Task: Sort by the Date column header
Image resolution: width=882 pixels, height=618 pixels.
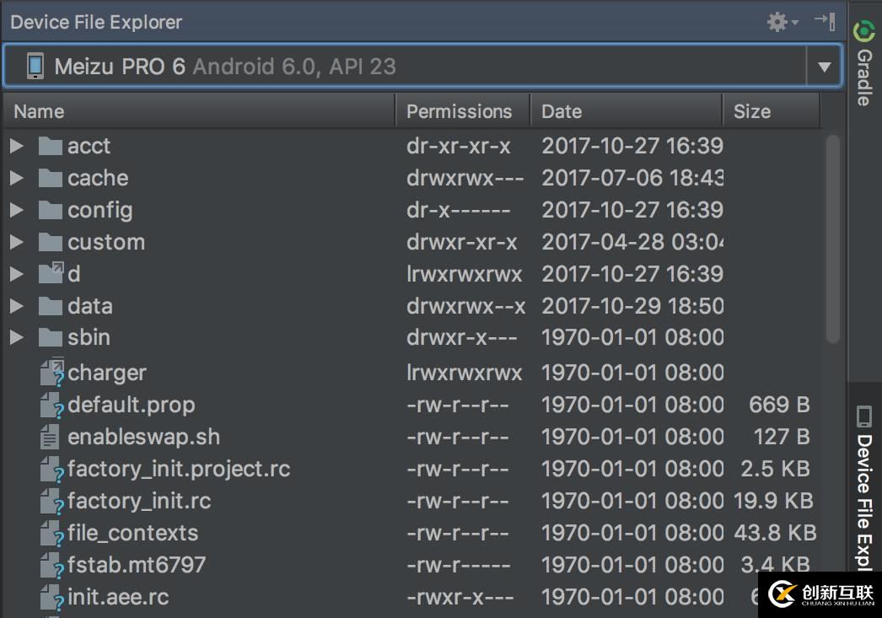Action: point(562,111)
